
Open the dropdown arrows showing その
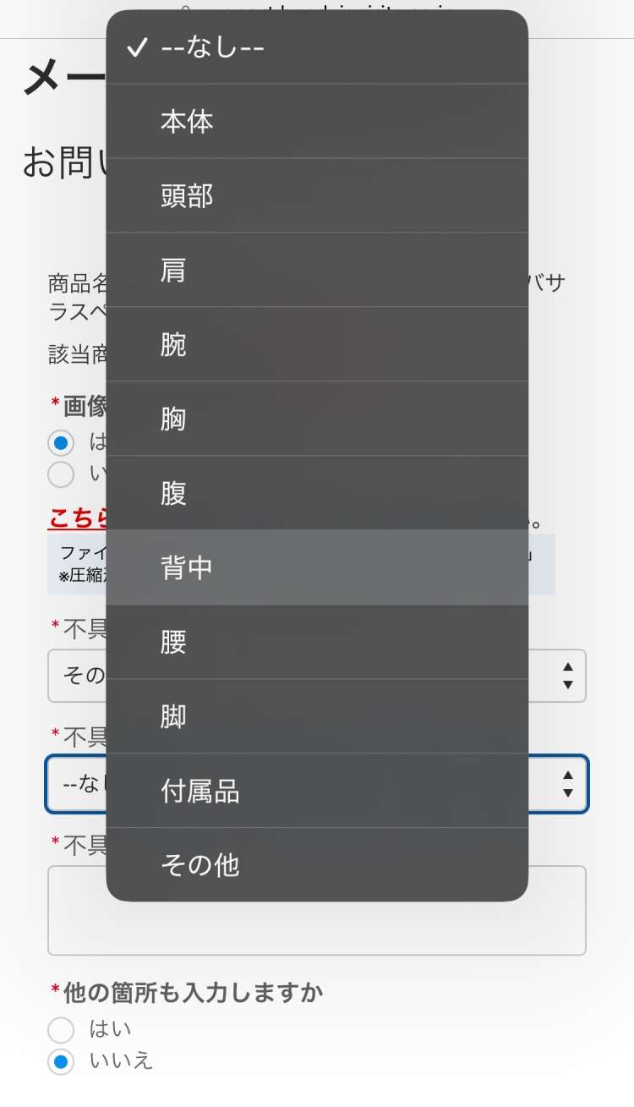(568, 676)
